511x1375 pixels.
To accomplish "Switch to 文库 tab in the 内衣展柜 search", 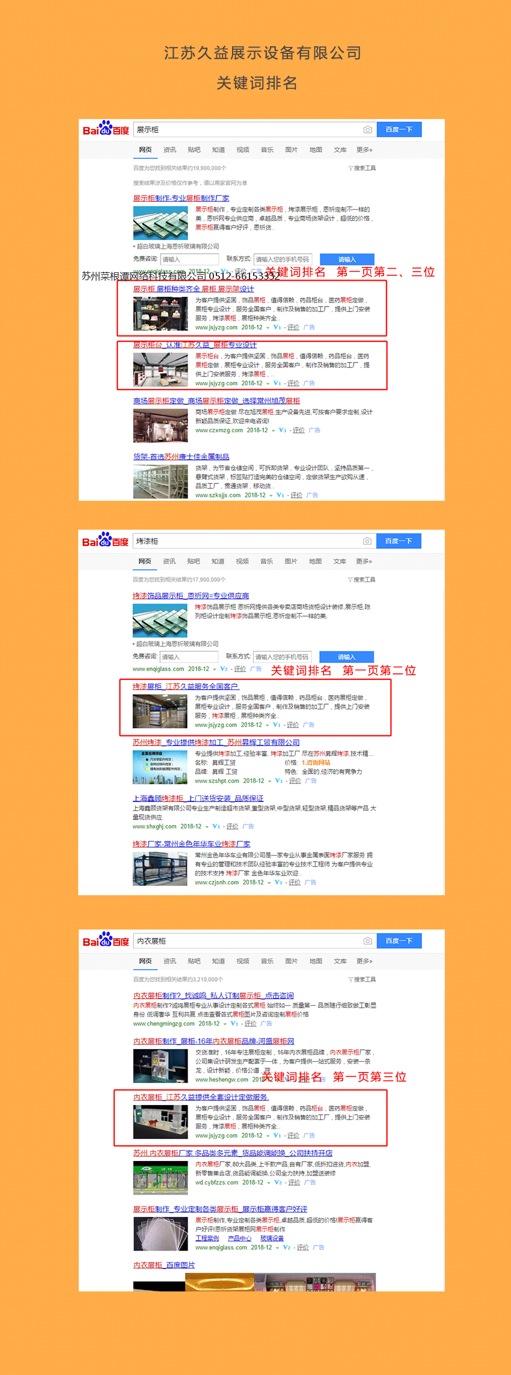I will [x=340, y=961].
